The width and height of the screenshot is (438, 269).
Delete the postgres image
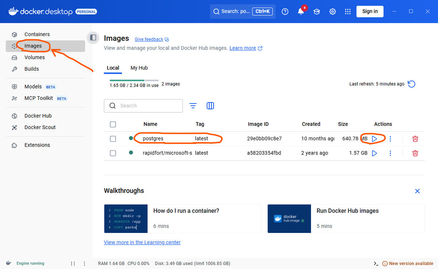tap(415, 139)
